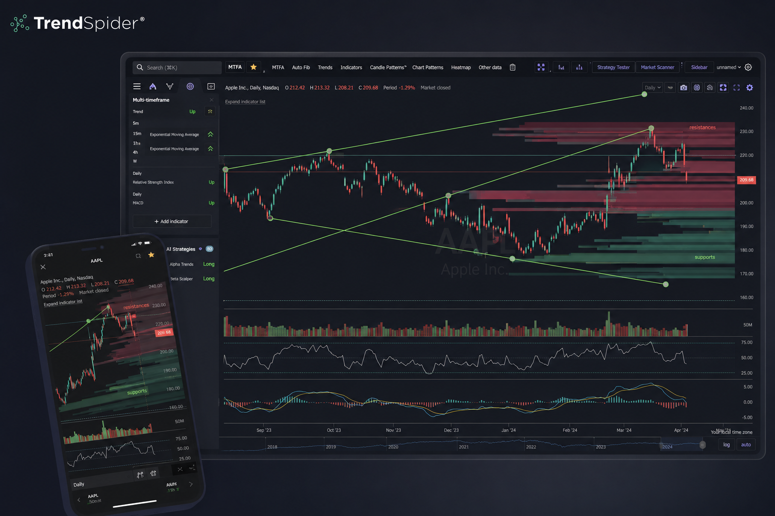
Task: Click the second EMA double-arrow indicator icon
Action: [x=210, y=149]
